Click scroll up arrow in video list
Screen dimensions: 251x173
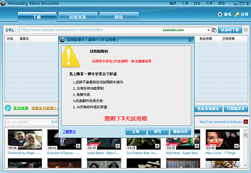[245, 130]
